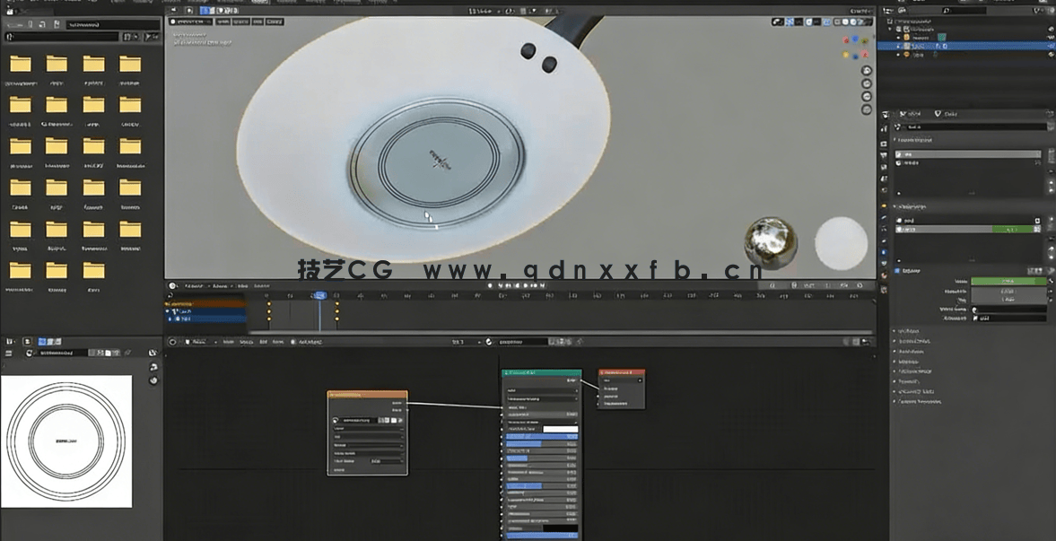Select the plate texture thumbnail in the Image Editor
The image size is (1056, 541).
click(67, 440)
